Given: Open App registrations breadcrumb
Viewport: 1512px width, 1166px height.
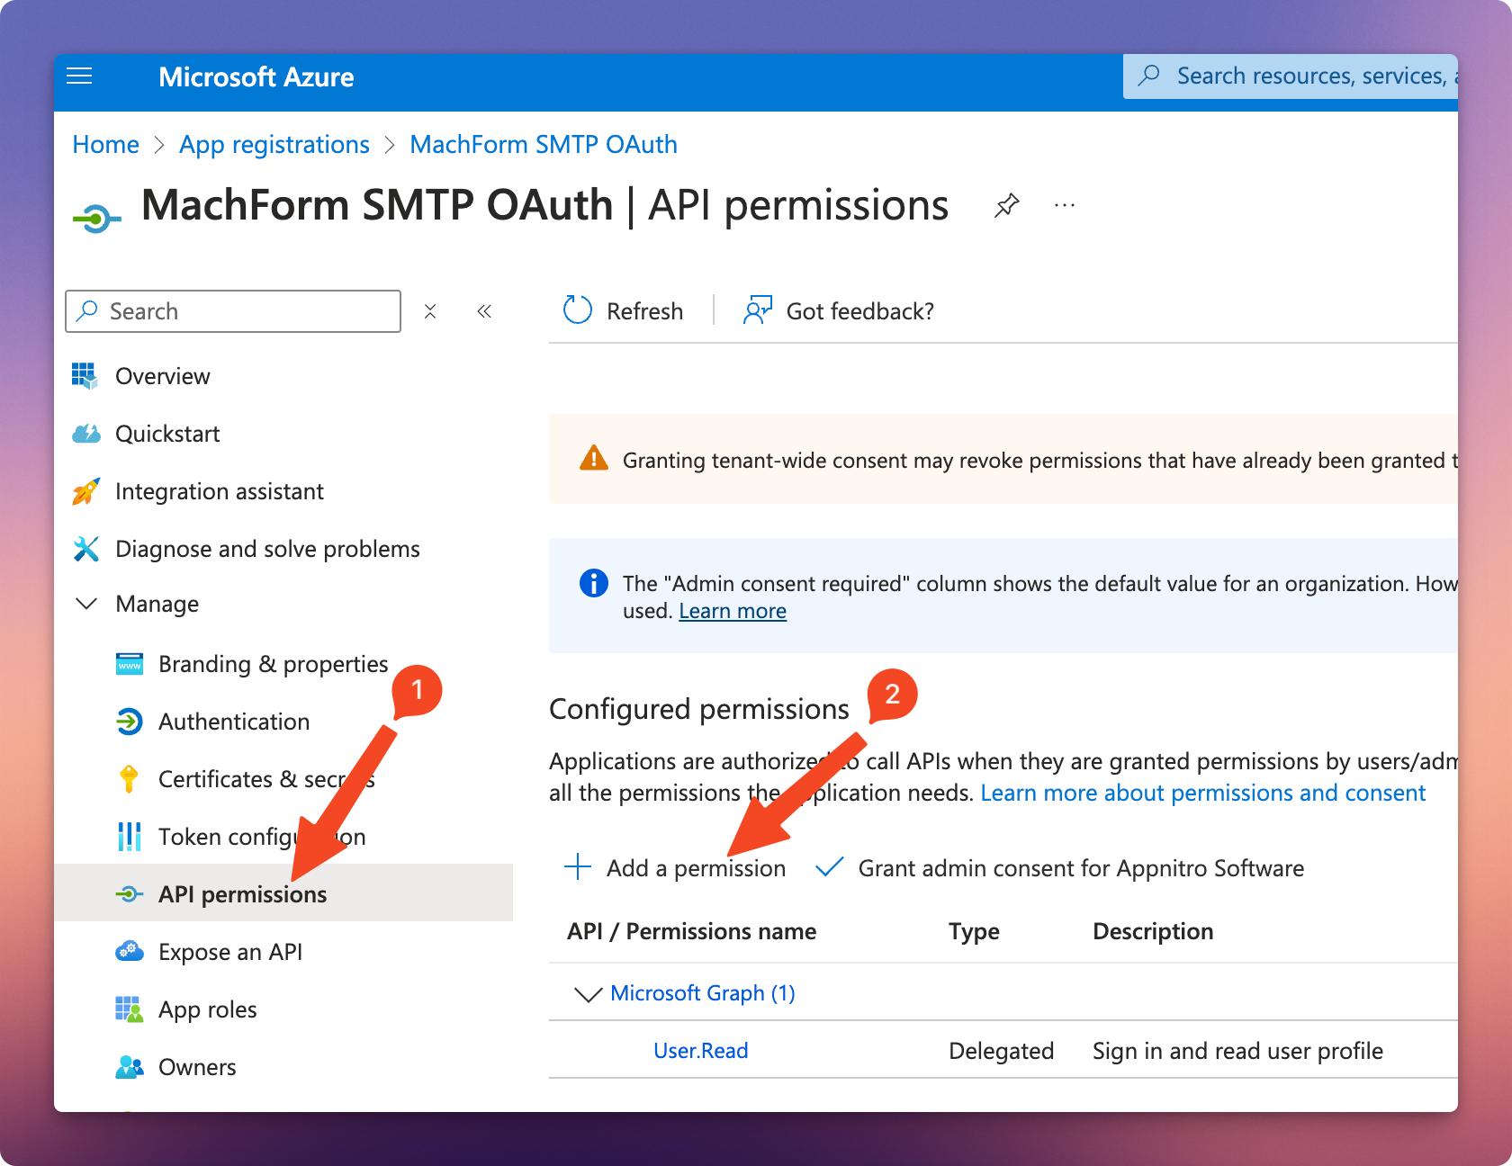Looking at the screenshot, I should 274,144.
